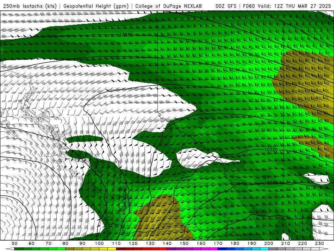Screen dimensions: 334x251
Task: Click the '00Z GFS' model run label
Action: (x=226, y=6)
